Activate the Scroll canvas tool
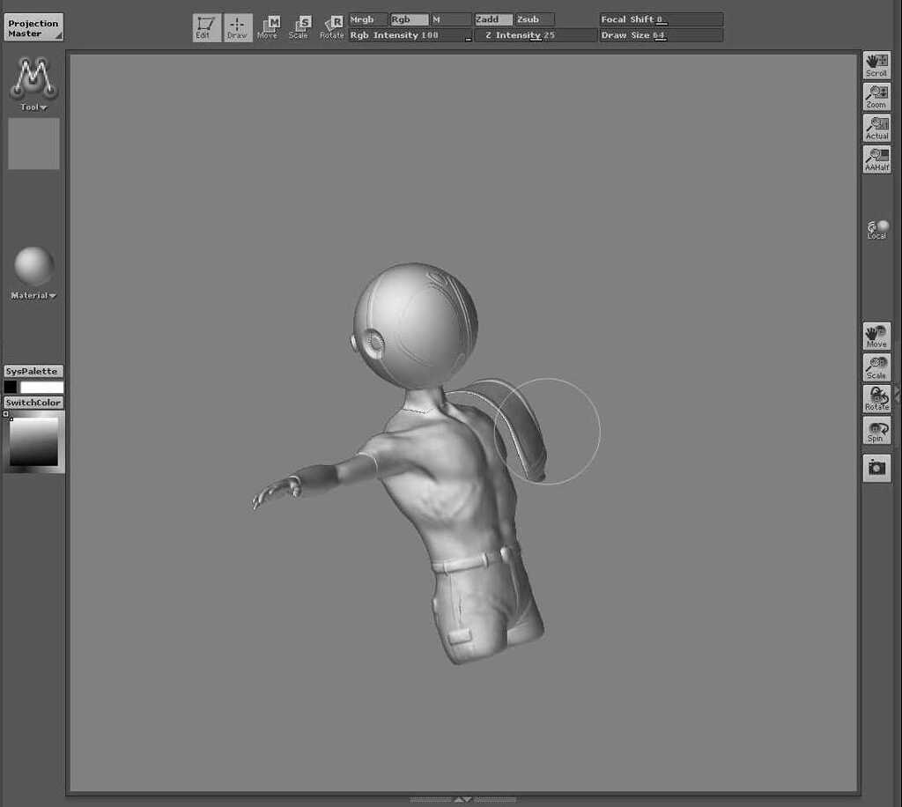This screenshot has height=807, width=902. (876, 63)
